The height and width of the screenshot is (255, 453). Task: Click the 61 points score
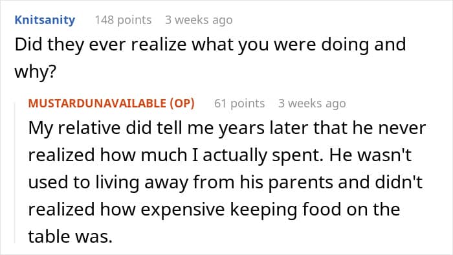(x=239, y=104)
